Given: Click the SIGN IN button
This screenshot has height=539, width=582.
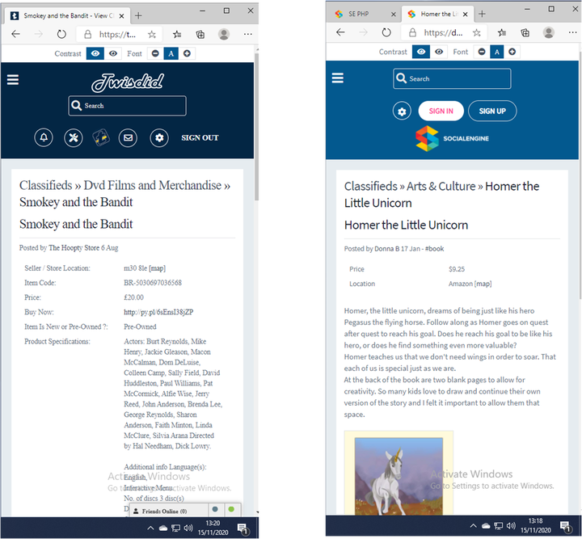Looking at the screenshot, I should tap(441, 111).
